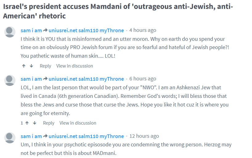Viewport: 252px width, 158px height.
Task: Upvote the 4 hours ago comment
Action: tap(24, 66)
